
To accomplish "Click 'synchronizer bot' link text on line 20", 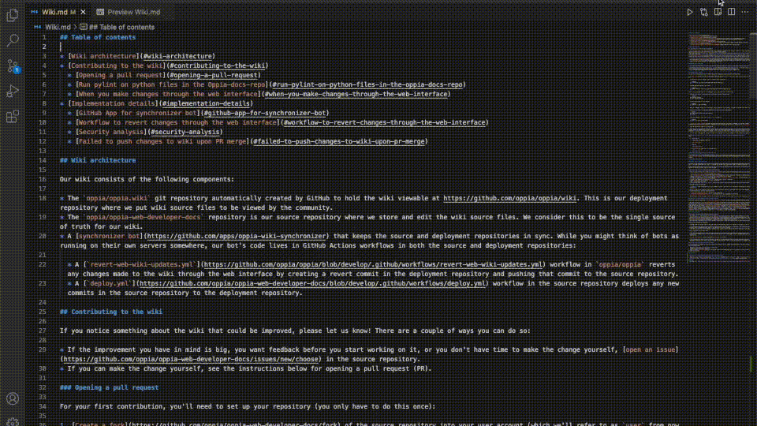I will (x=109, y=236).
